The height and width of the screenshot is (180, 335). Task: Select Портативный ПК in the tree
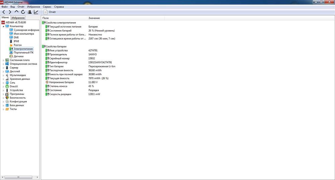[23, 53]
